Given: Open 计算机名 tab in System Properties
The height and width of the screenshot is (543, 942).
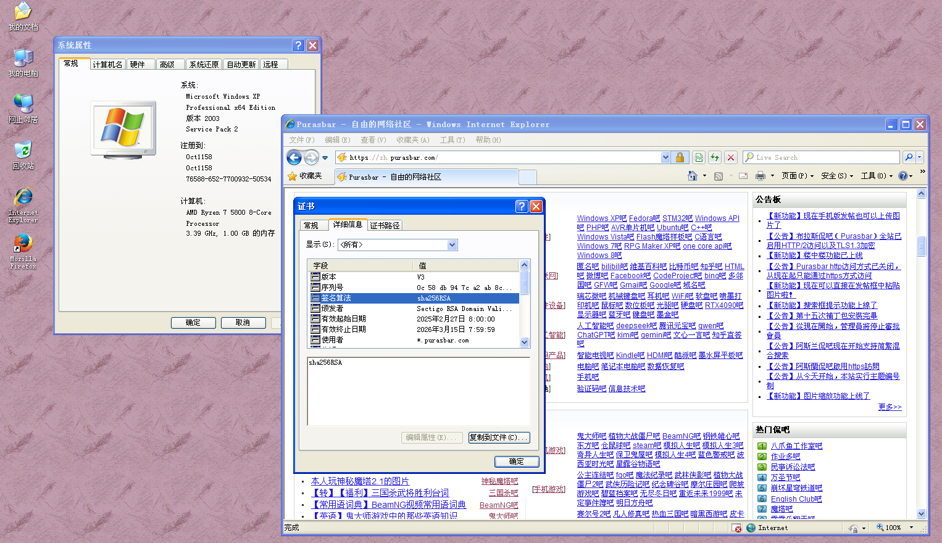Looking at the screenshot, I should 108,64.
